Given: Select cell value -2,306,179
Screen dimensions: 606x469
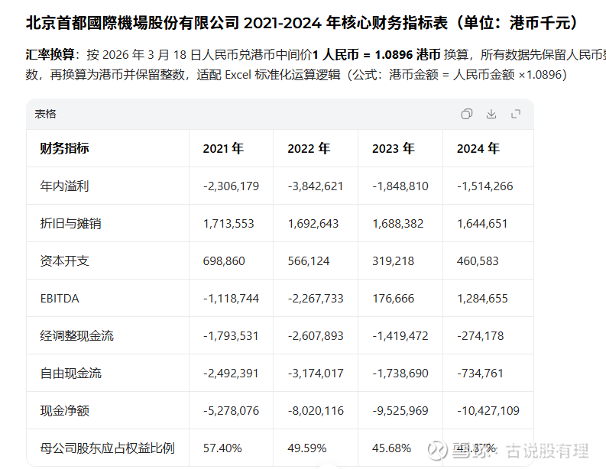Looking at the screenshot, I should click(231, 186).
